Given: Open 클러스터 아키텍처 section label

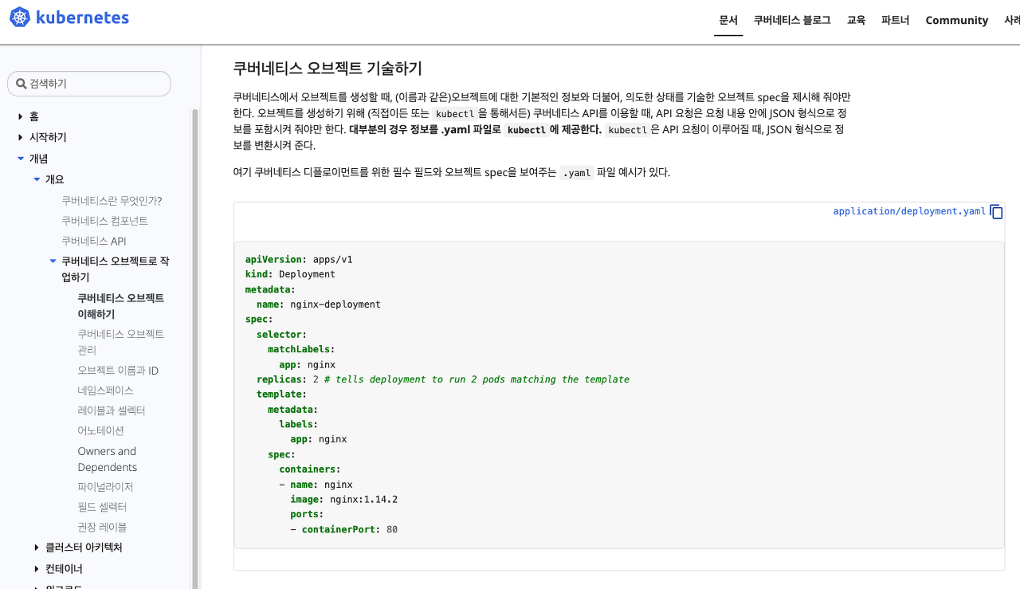Looking at the screenshot, I should (84, 548).
